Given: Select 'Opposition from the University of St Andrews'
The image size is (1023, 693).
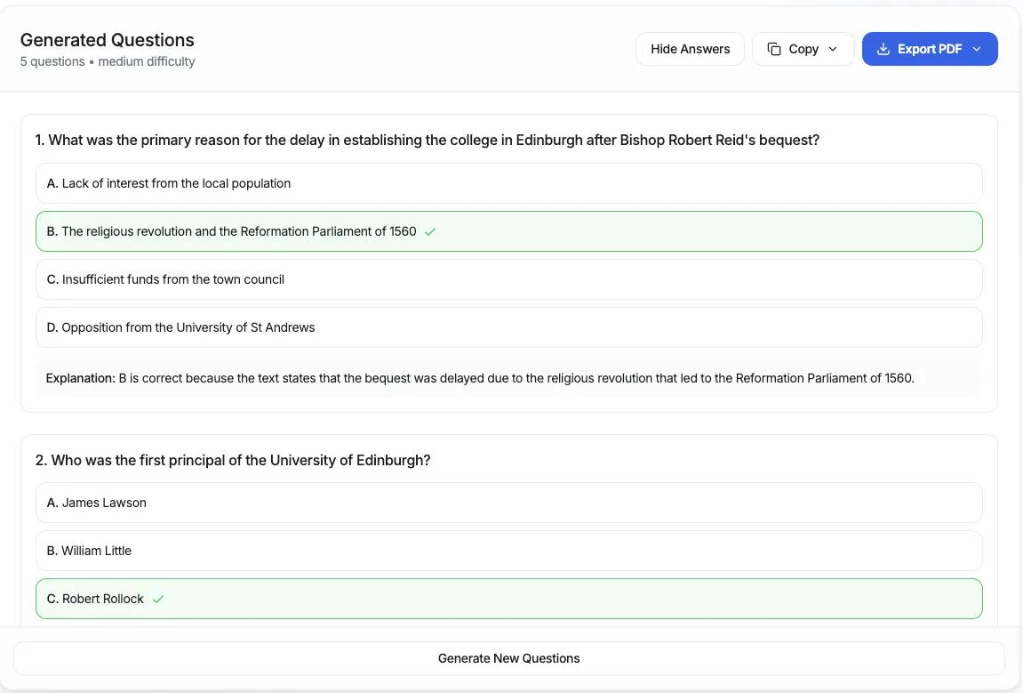Looking at the screenshot, I should click(508, 327).
